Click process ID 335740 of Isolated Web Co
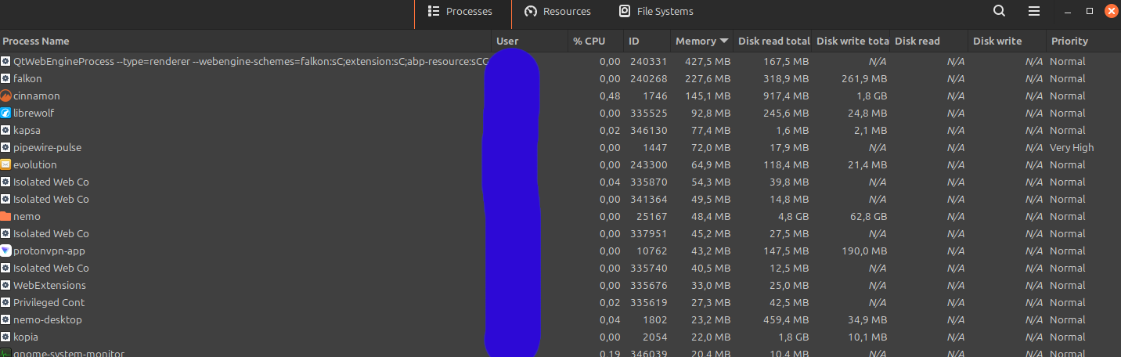The image size is (1121, 357). pyautogui.click(x=648, y=268)
